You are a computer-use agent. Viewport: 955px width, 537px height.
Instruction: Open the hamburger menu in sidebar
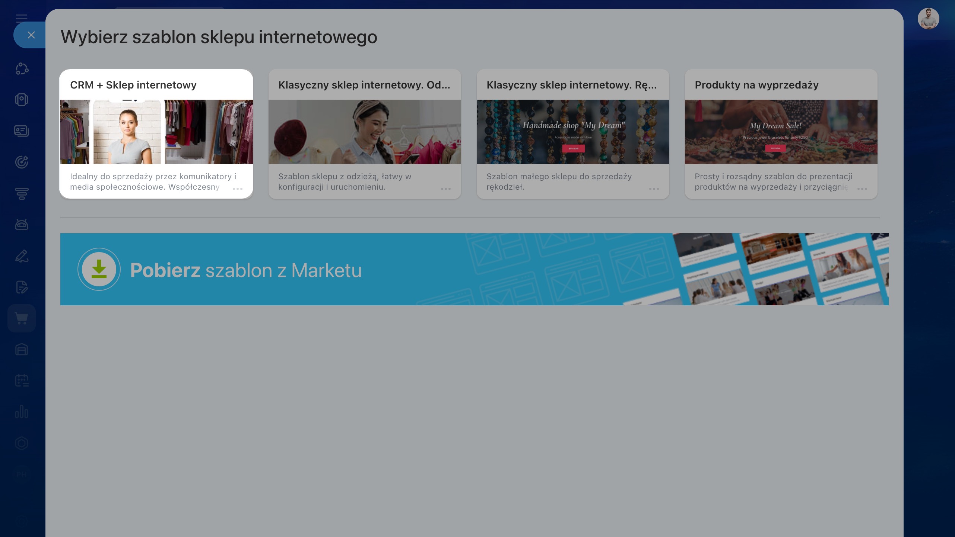coord(22,18)
